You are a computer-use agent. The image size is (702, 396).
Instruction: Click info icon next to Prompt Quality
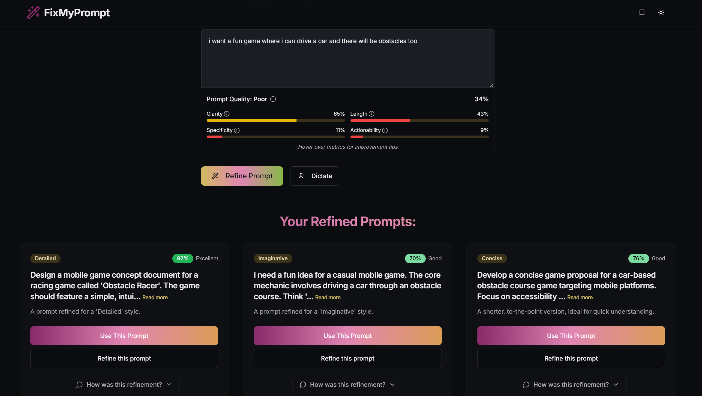tap(273, 99)
